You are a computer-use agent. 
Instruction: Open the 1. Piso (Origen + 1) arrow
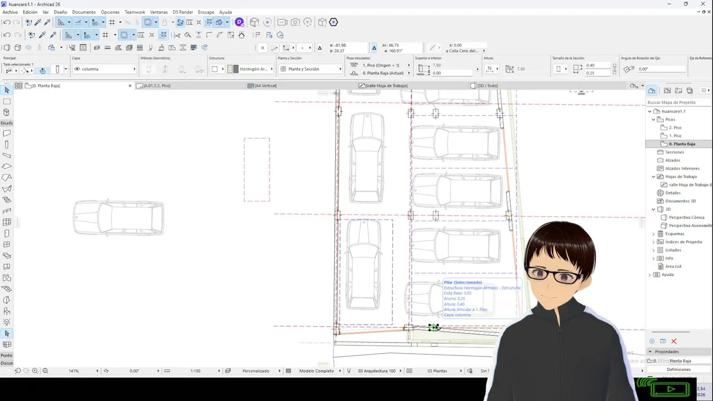[x=409, y=65]
